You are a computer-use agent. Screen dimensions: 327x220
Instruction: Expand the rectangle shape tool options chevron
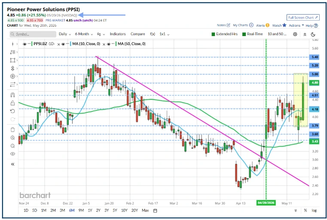[17, 60]
